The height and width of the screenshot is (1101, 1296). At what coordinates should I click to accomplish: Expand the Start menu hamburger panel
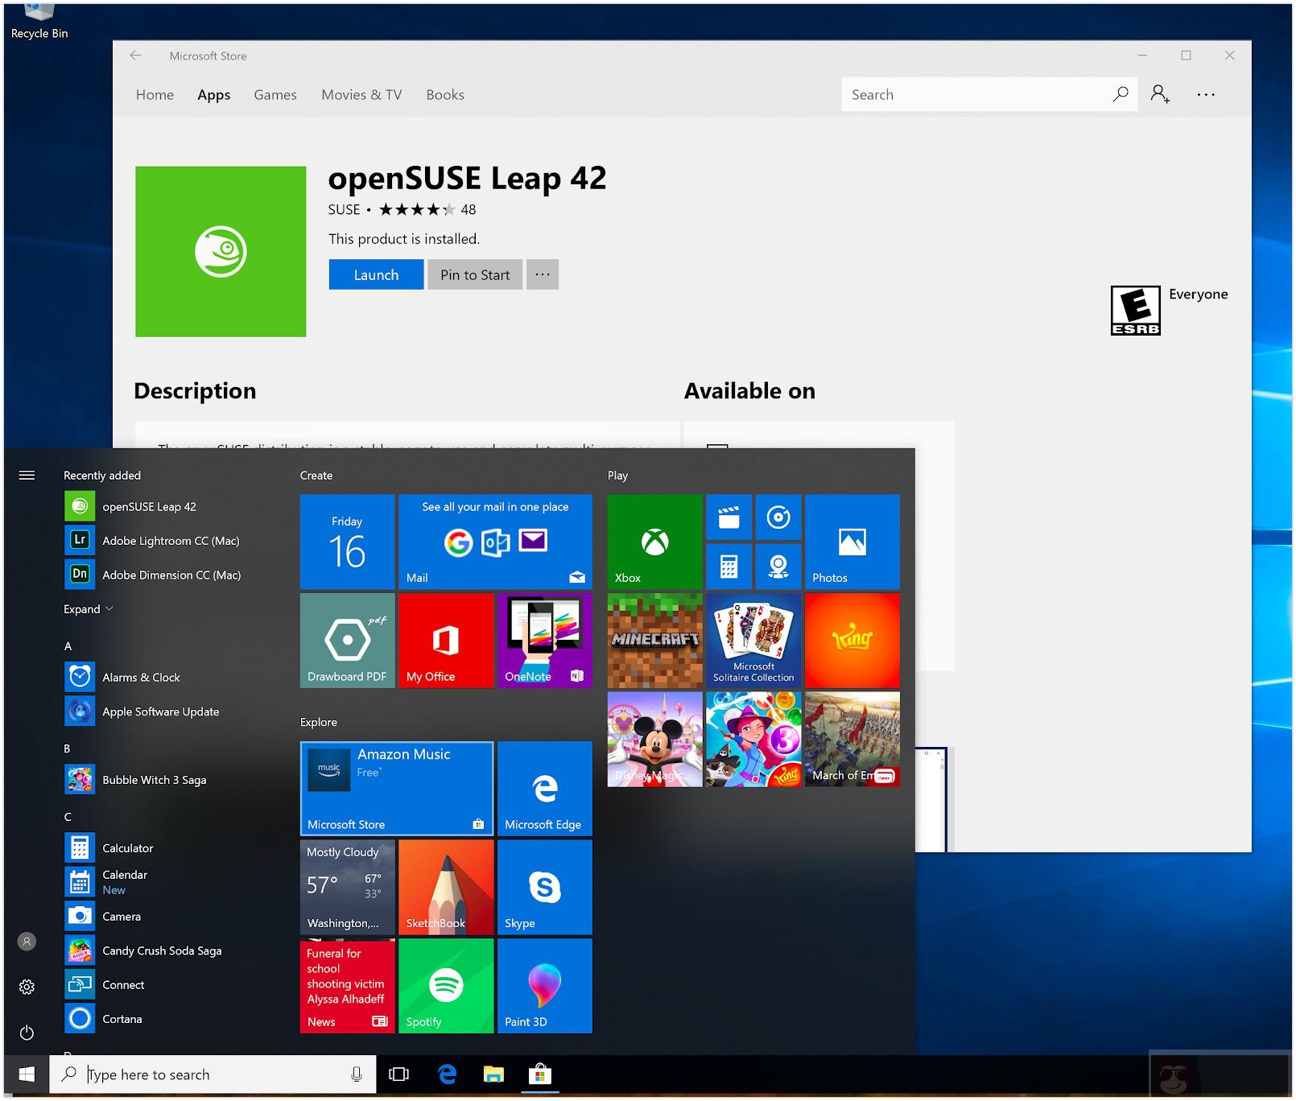click(27, 475)
